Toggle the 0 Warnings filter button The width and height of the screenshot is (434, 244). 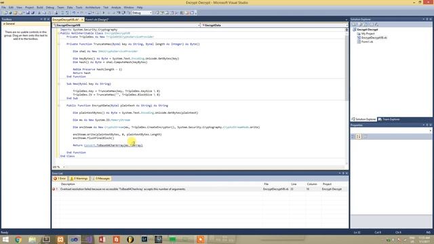(79, 179)
